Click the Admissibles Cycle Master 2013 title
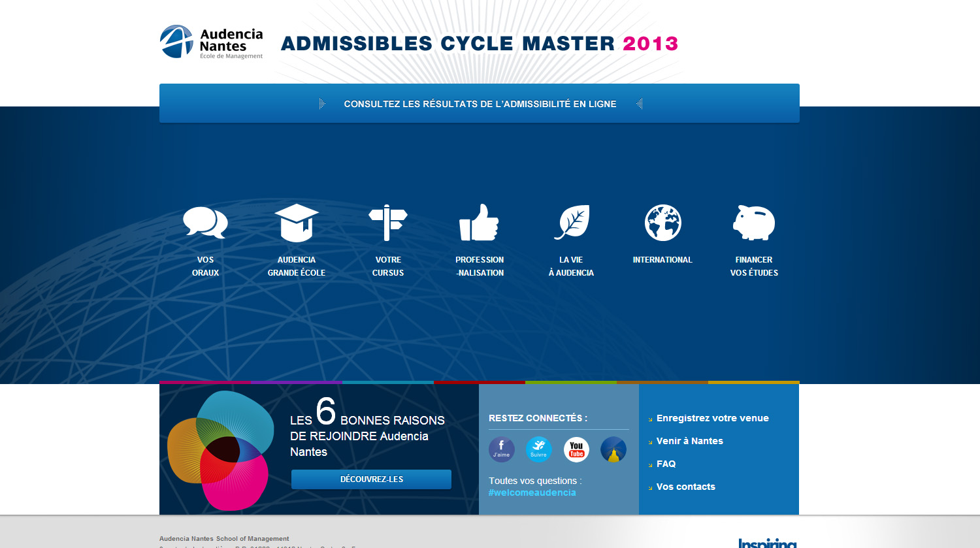The image size is (980, 548). click(480, 44)
